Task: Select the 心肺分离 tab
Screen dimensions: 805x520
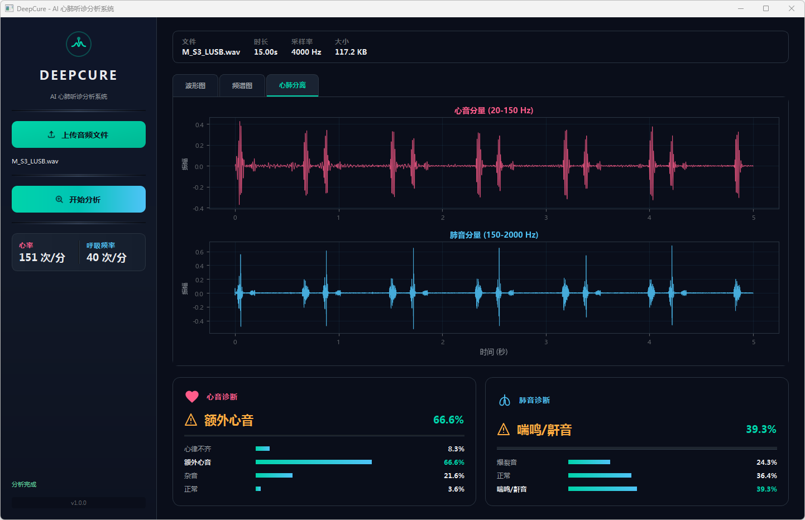Action: tap(293, 85)
